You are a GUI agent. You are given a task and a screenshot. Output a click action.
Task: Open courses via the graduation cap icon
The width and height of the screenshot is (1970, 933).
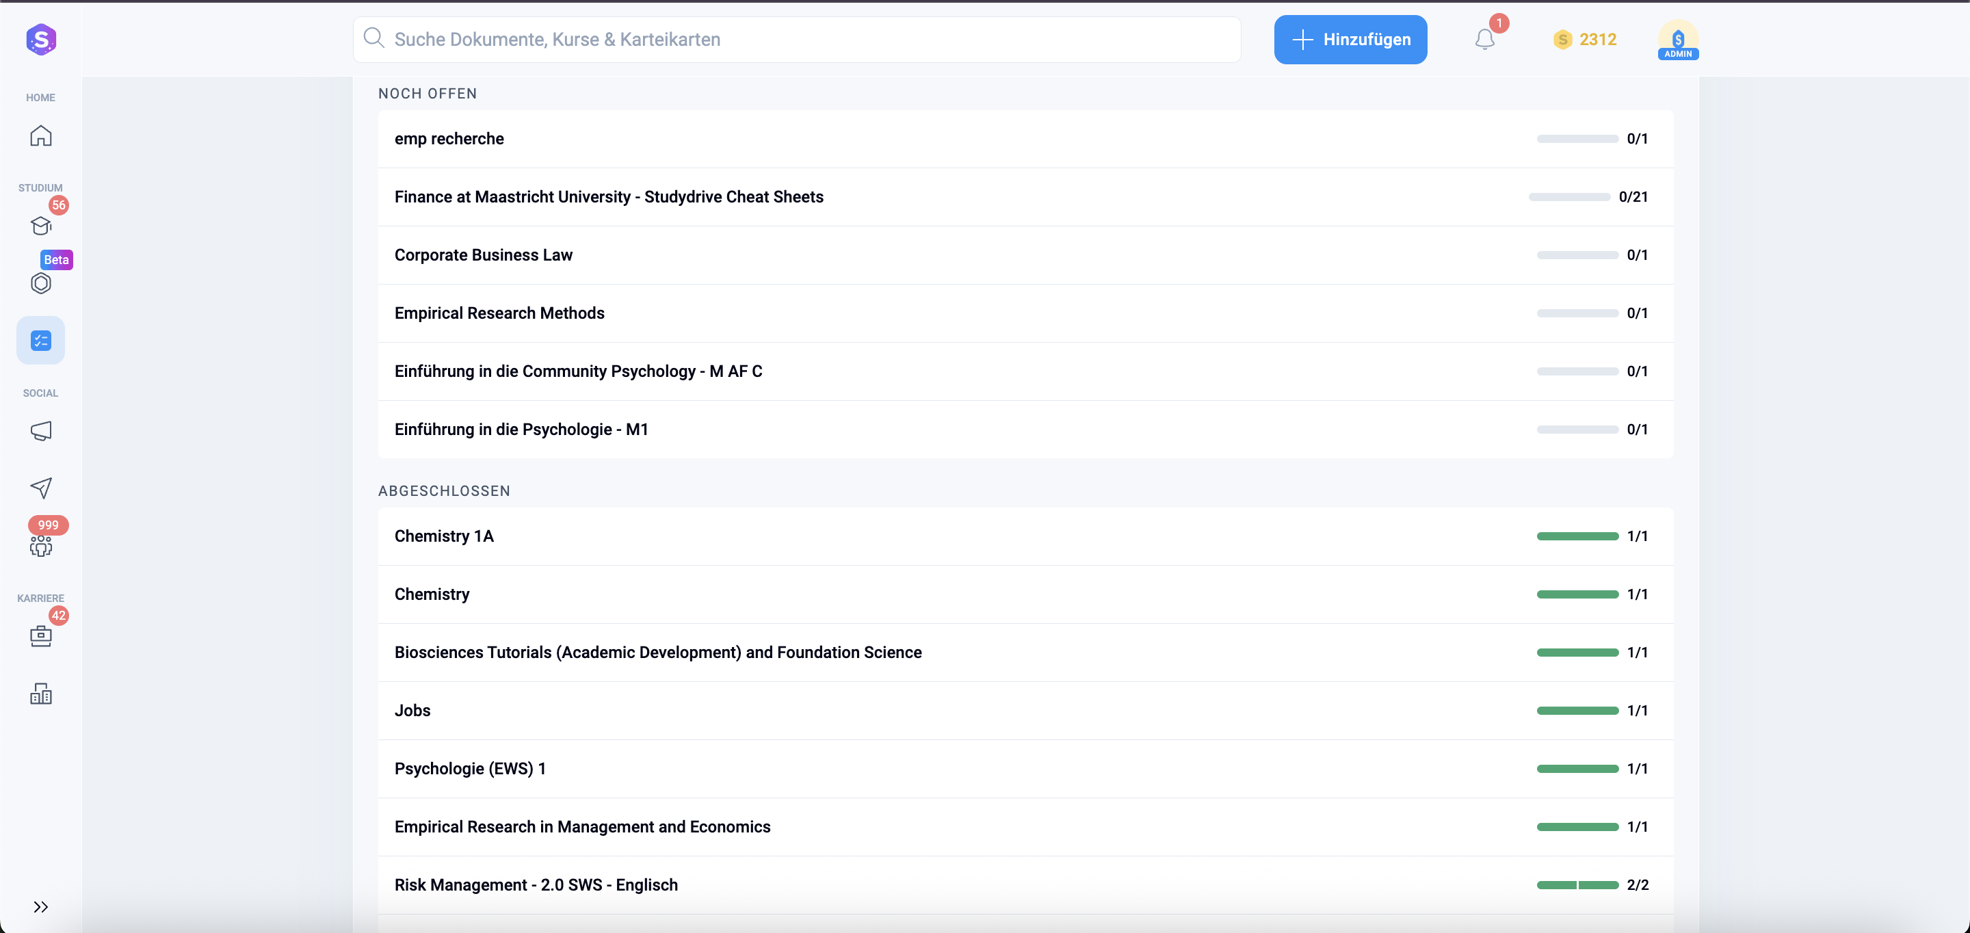(40, 226)
